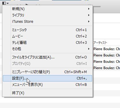The width and height of the screenshot is (120, 108).
Task: Choose ミニプレーヤーに切り替え(P)
Action: (x=47, y=72)
